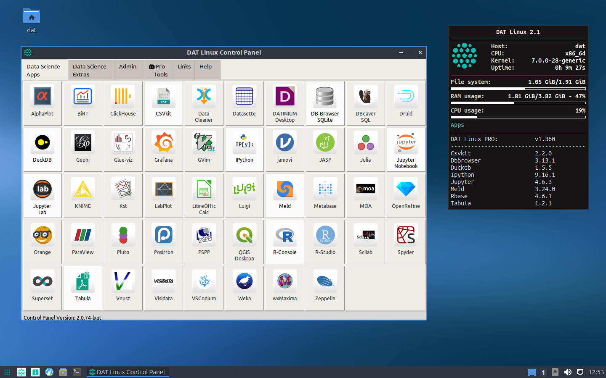Open MOA launcher
This screenshot has width=606, height=378.
point(366,196)
